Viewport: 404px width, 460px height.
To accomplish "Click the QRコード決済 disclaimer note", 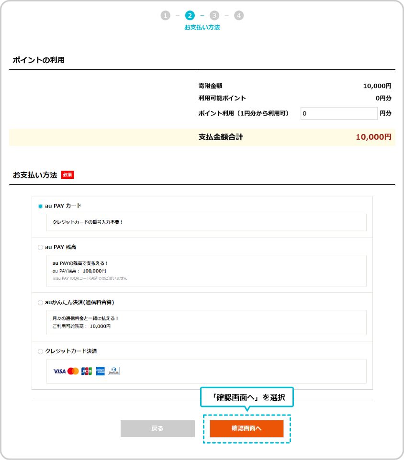I will click(x=90, y=278).
